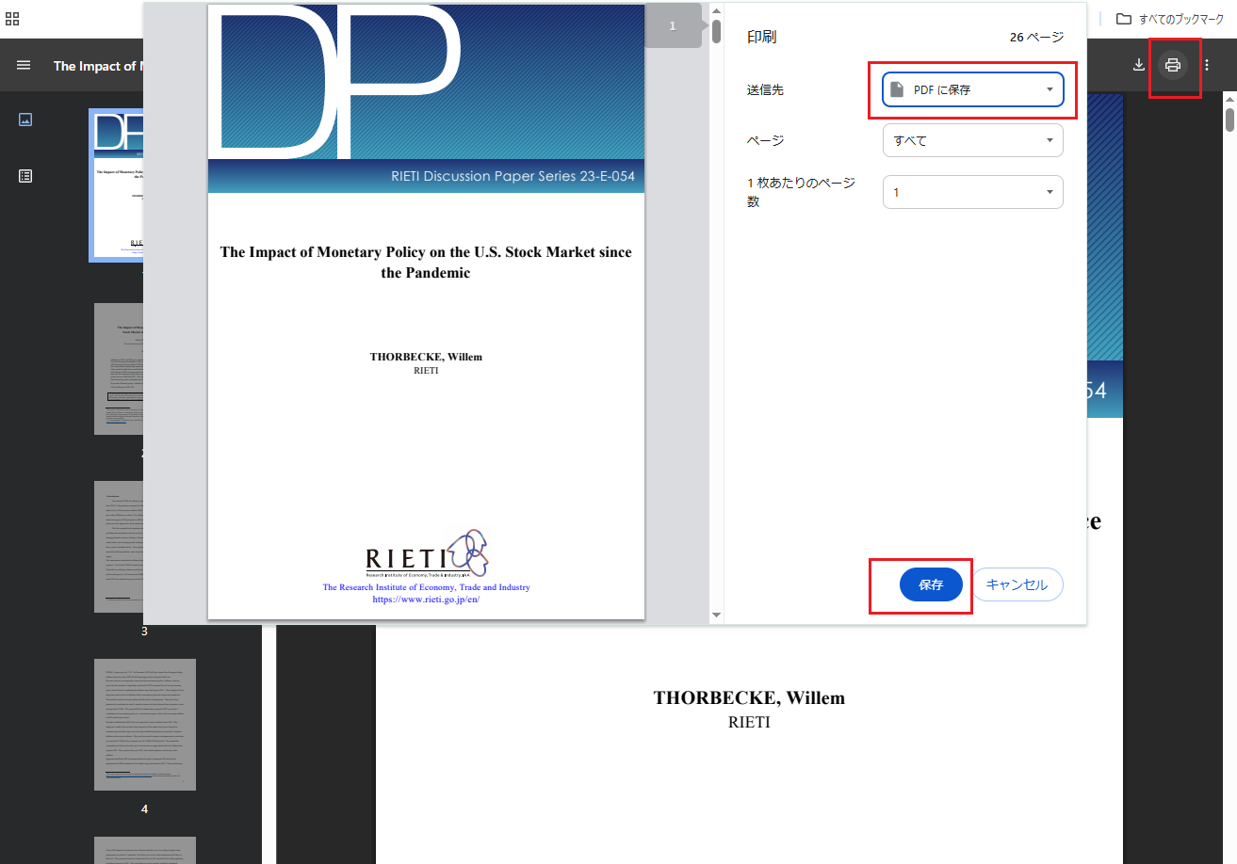
Task: Open the pages-per-sheet dropdown showing 1
Action: (973, 192)
